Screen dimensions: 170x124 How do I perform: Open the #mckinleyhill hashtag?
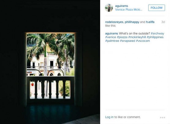point(137,37)
